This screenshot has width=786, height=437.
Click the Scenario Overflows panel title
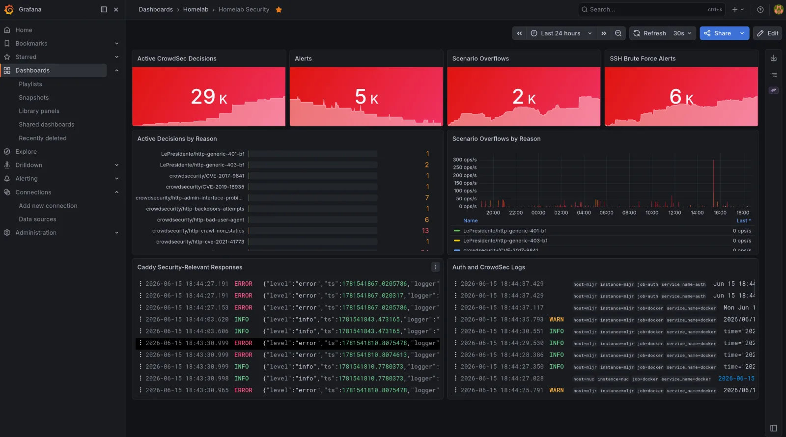(480, 58)
